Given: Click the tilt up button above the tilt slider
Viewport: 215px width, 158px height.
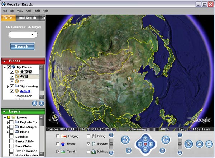Looking at the screenshot, I should [x=180, y=135].
